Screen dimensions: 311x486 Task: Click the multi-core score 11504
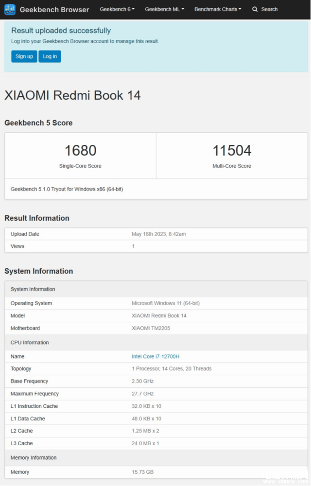(232, 151)
